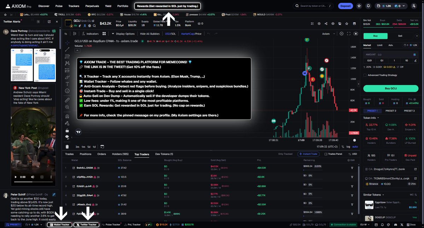Select the zoom-in magnifier tool

67,107
